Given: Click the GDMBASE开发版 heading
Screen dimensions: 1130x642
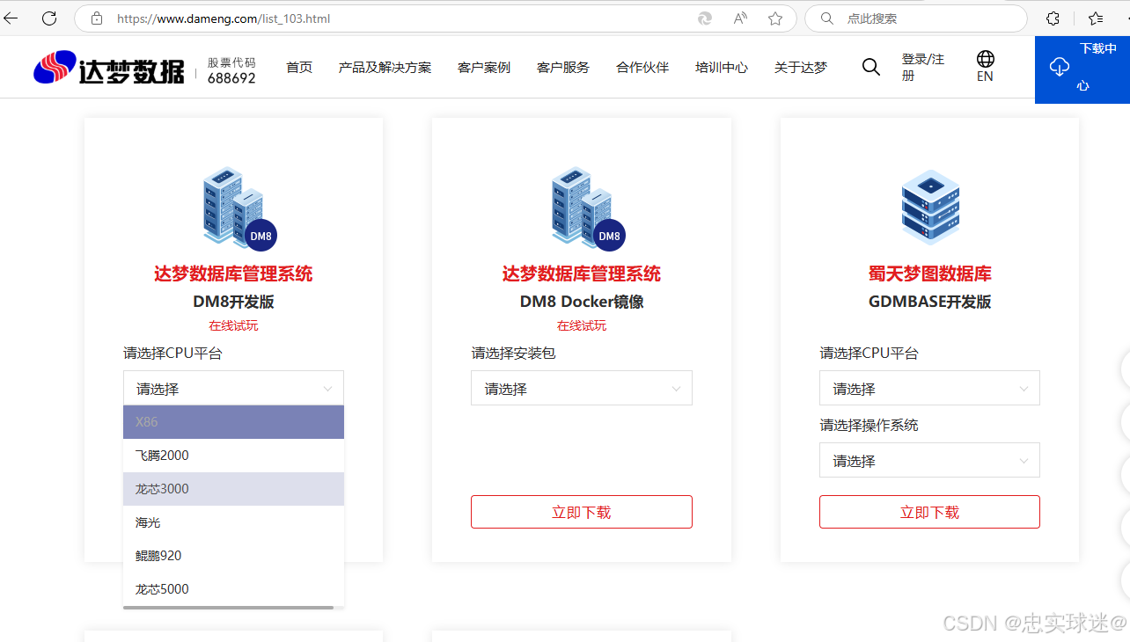Looking at the screenshot, I should (x=930, y=302).
